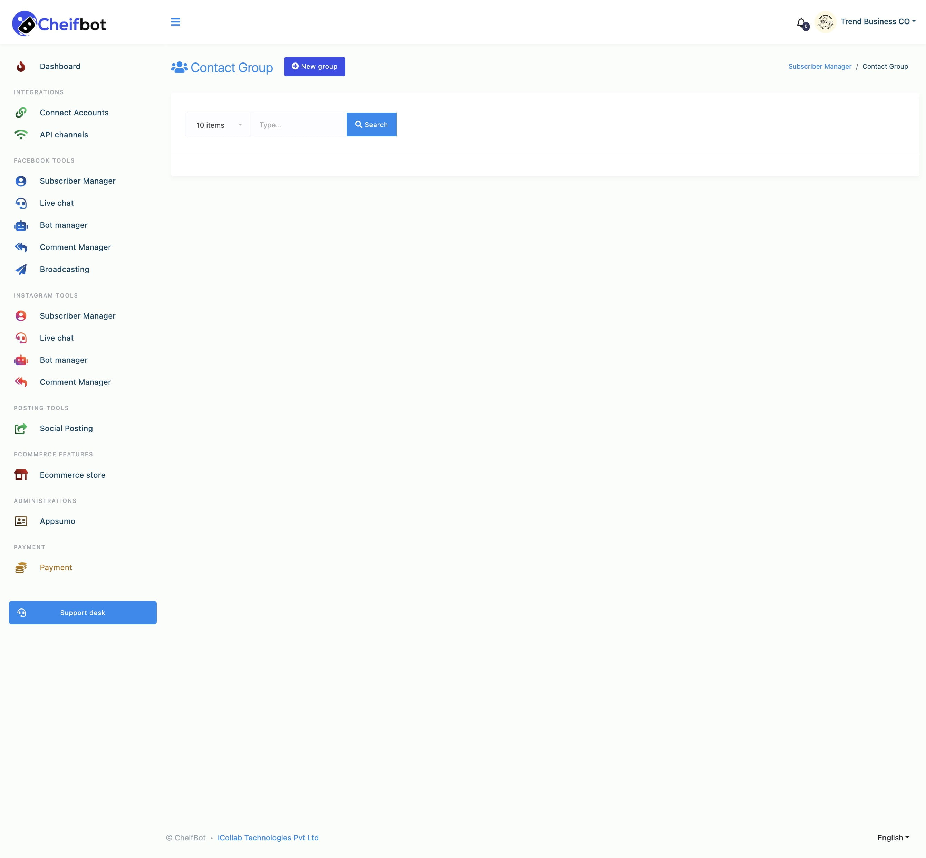Open the New group button
The image size is (926, 858).
pos(315,66)
